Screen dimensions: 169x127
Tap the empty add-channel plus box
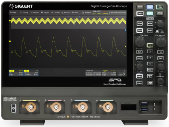46,73
